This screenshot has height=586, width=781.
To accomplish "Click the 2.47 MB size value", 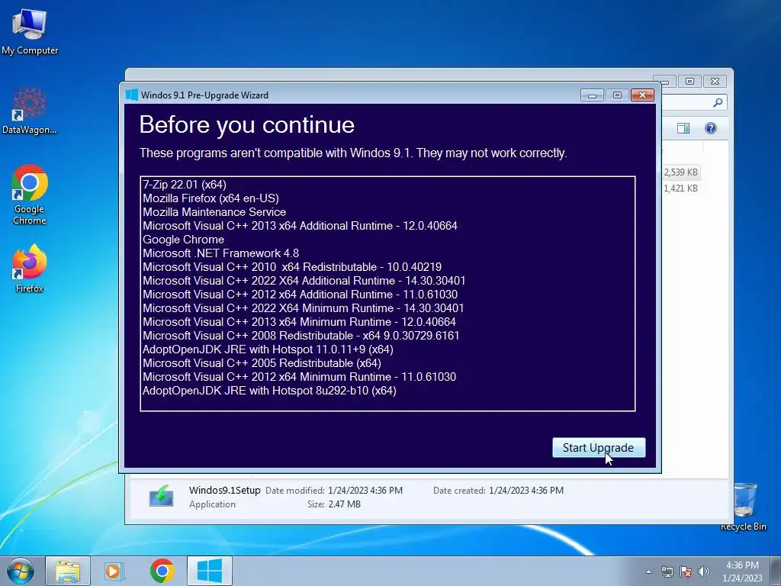I will [x=345, y=504].
